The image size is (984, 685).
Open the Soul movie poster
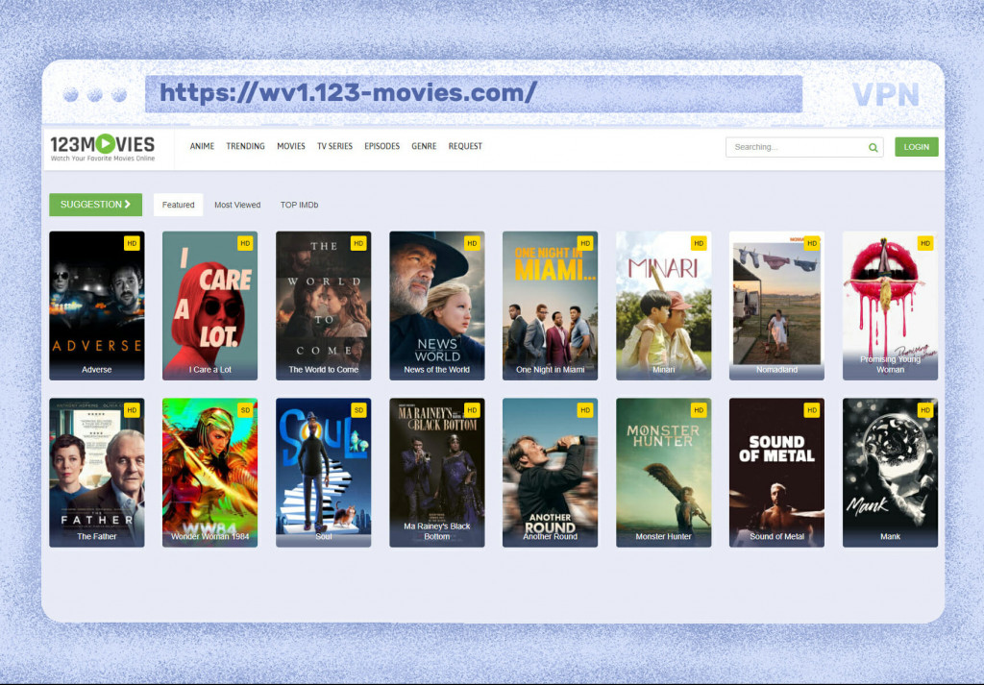point(323,473)
